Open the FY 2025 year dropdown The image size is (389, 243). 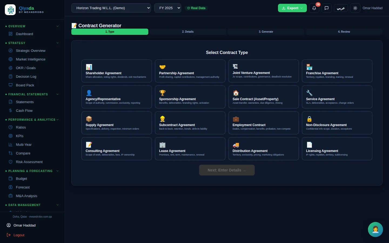(168, 8)
